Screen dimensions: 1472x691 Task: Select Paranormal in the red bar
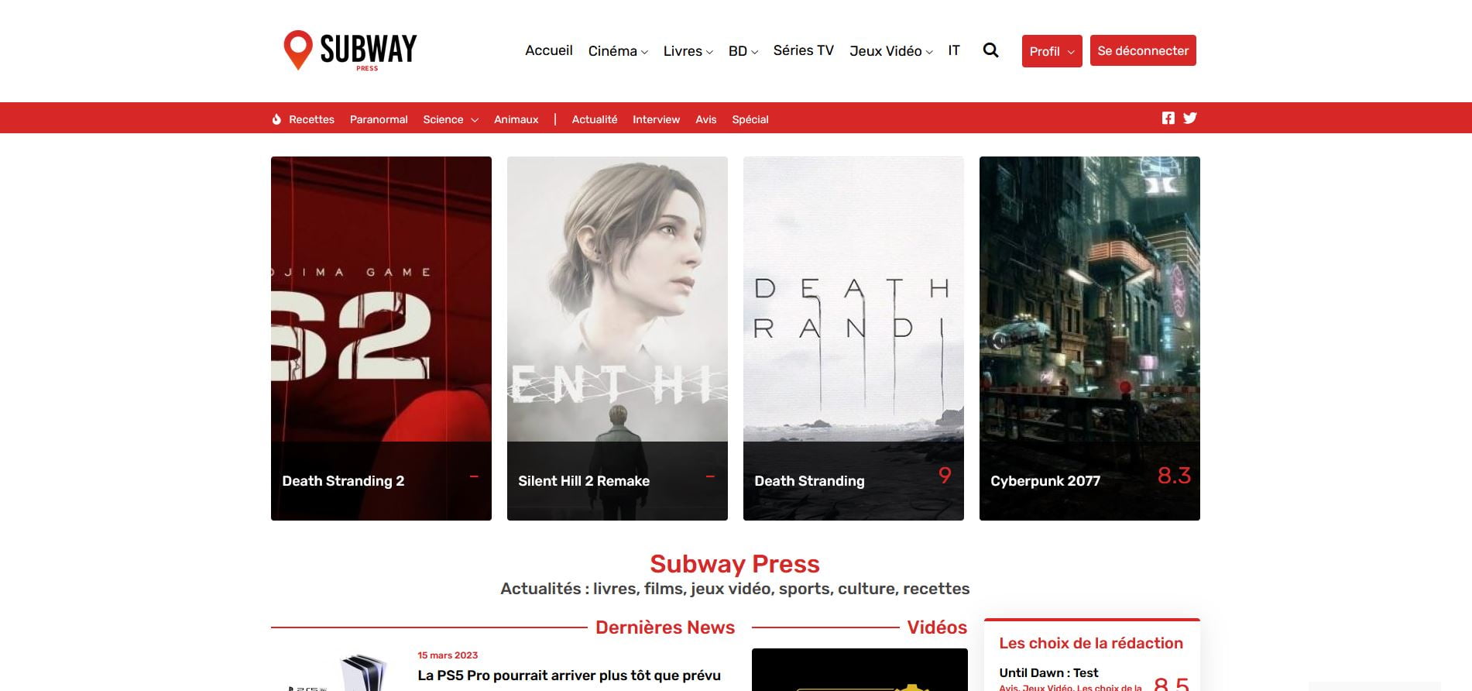pyautogui.click(x=379, y=119)
